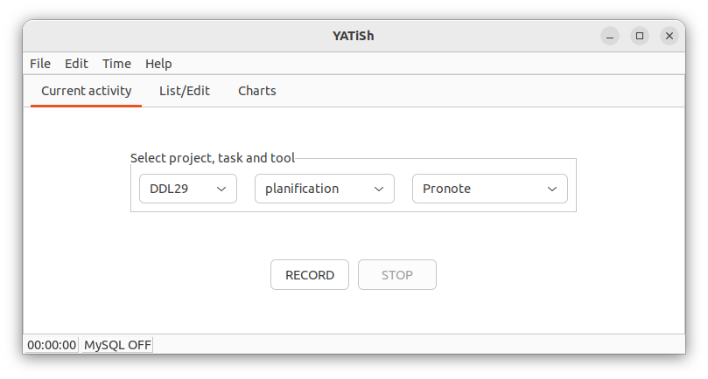This screenshot has height=379, width=708.
Task: Switch to the List/Edit tab
Action: (x=185, y=91)
